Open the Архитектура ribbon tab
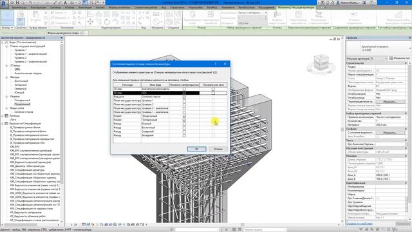412x232 pixels. [x=19, y=8]
